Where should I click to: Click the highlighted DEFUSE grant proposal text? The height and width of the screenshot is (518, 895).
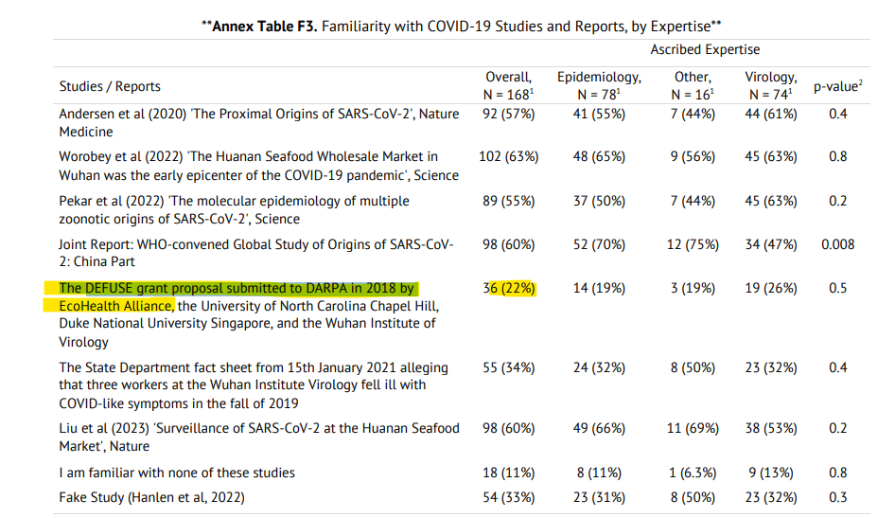(x=237, y=288)
